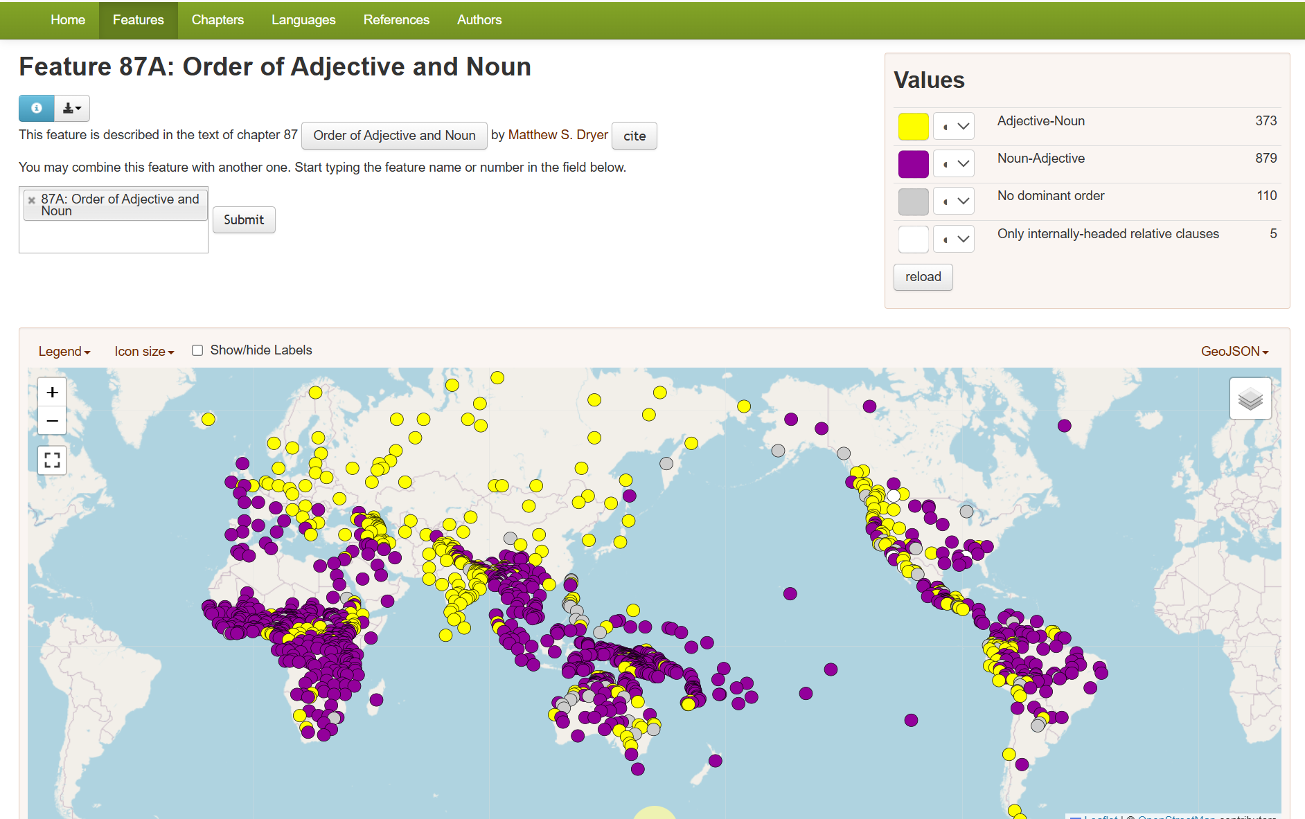1305x819 pixels.
Task: Open the Languages menu item
Action: click(303, 20)
